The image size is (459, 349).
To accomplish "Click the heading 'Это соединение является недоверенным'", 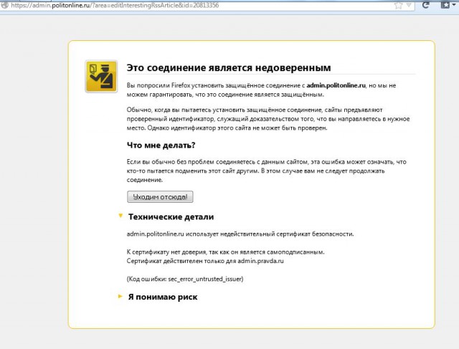I will click(229, 68).
